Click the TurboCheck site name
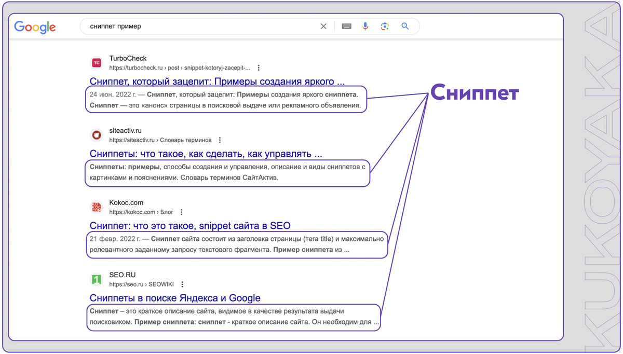 [128, 58]
